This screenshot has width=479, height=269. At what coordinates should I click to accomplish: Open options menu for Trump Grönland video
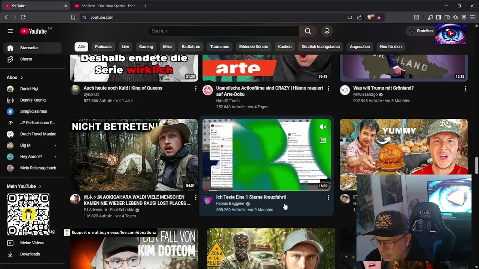tap(465, 89)
